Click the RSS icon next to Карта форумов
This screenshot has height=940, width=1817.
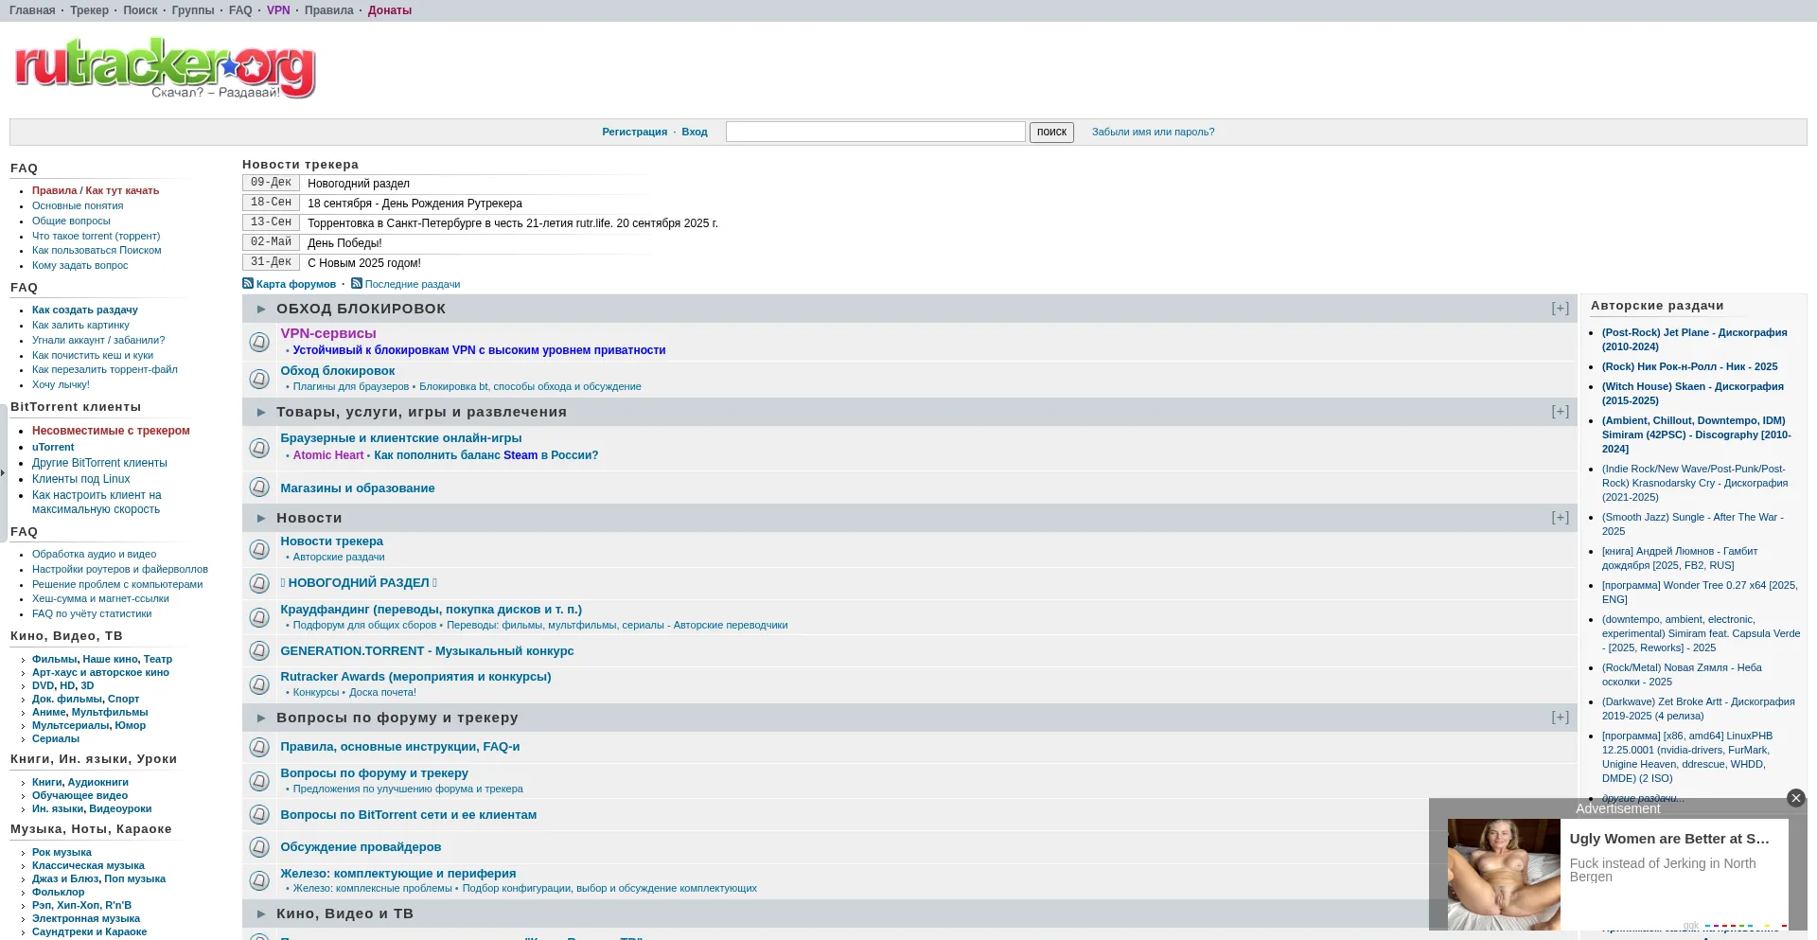(248, 283)
